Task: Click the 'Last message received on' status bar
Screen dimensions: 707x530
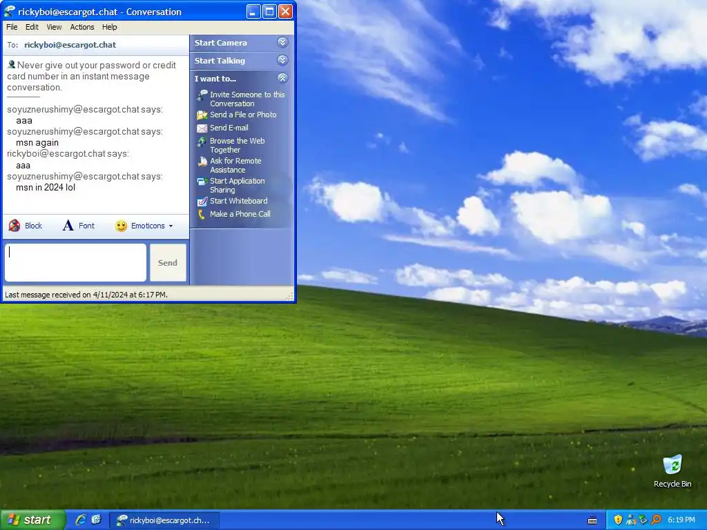Action: click(86, 295)
